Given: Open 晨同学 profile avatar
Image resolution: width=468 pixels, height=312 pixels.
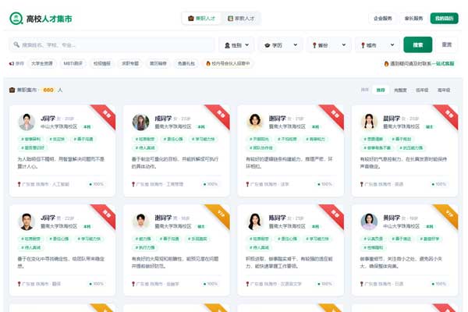Looking at the screenshot, I should (x=369, y=122).
